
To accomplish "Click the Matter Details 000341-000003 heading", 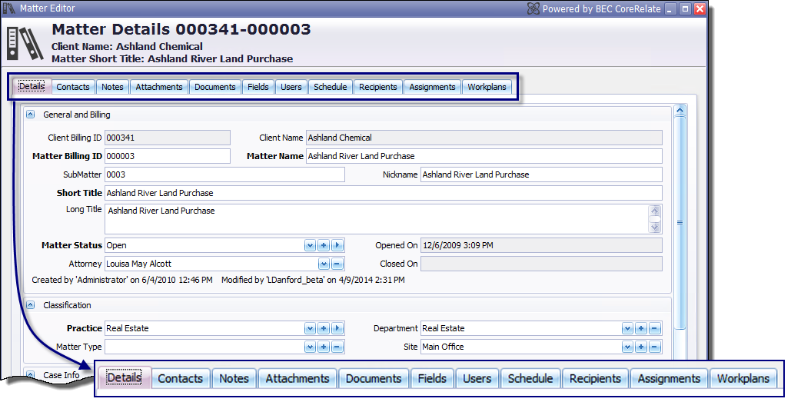I will coord(181,29).
